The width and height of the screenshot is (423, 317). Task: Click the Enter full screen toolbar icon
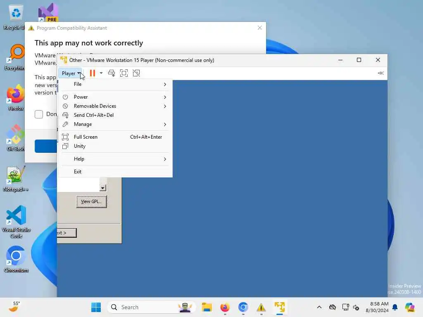(124, 73)
